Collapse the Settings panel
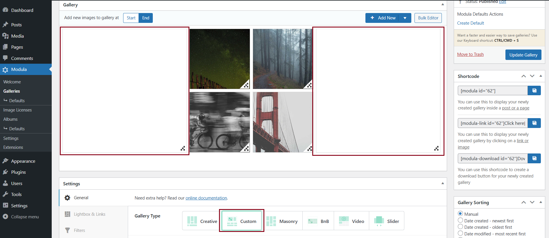 tap(442, 183)
